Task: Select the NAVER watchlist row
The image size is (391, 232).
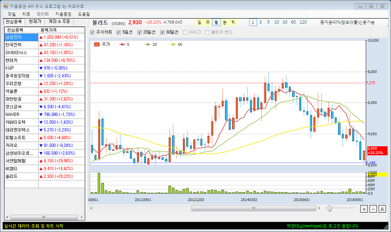Action: pyautogui.click(x=45, y=114)
